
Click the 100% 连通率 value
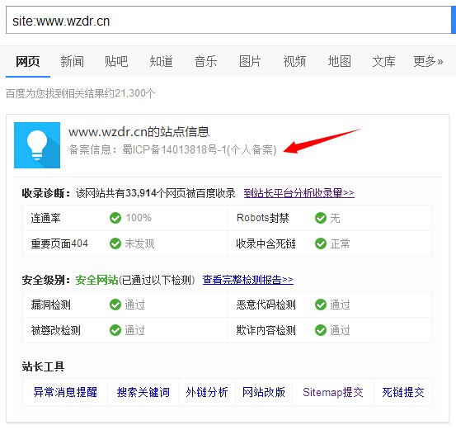[x=139, y=218]
